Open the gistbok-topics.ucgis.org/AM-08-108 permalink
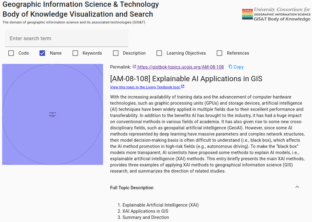The height and width of the screenshot is (222, 312). click(x=181, y=67)
